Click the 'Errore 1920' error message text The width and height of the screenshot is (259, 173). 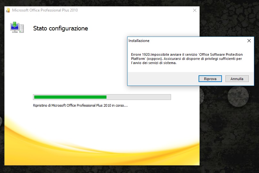point(187,59)
